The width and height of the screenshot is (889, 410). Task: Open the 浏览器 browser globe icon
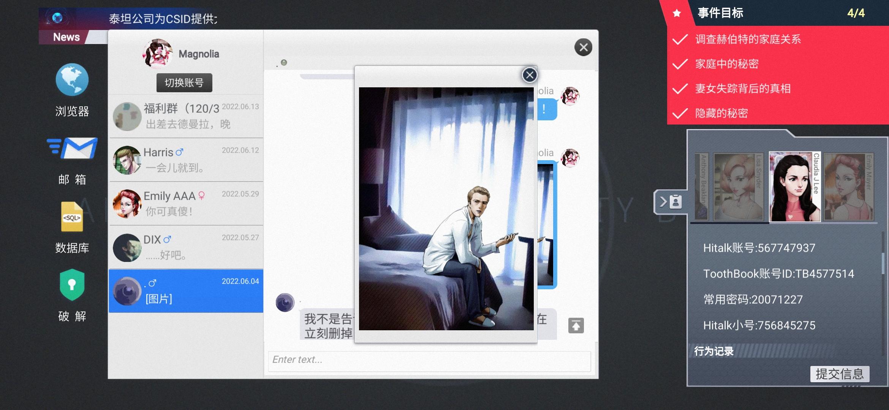72,80
